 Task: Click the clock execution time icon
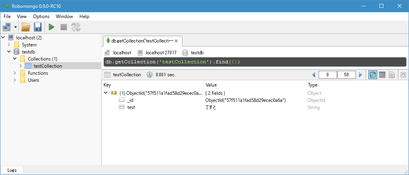tap(150, 75)
